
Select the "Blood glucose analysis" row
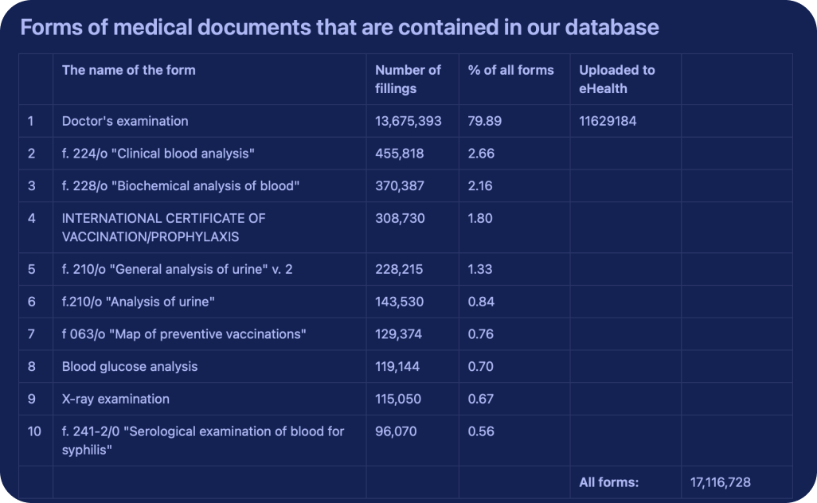click(x=130, y=367)
